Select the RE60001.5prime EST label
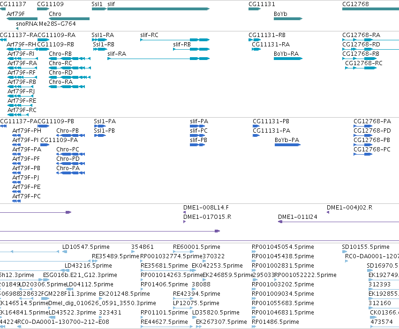 coord(197,247)
